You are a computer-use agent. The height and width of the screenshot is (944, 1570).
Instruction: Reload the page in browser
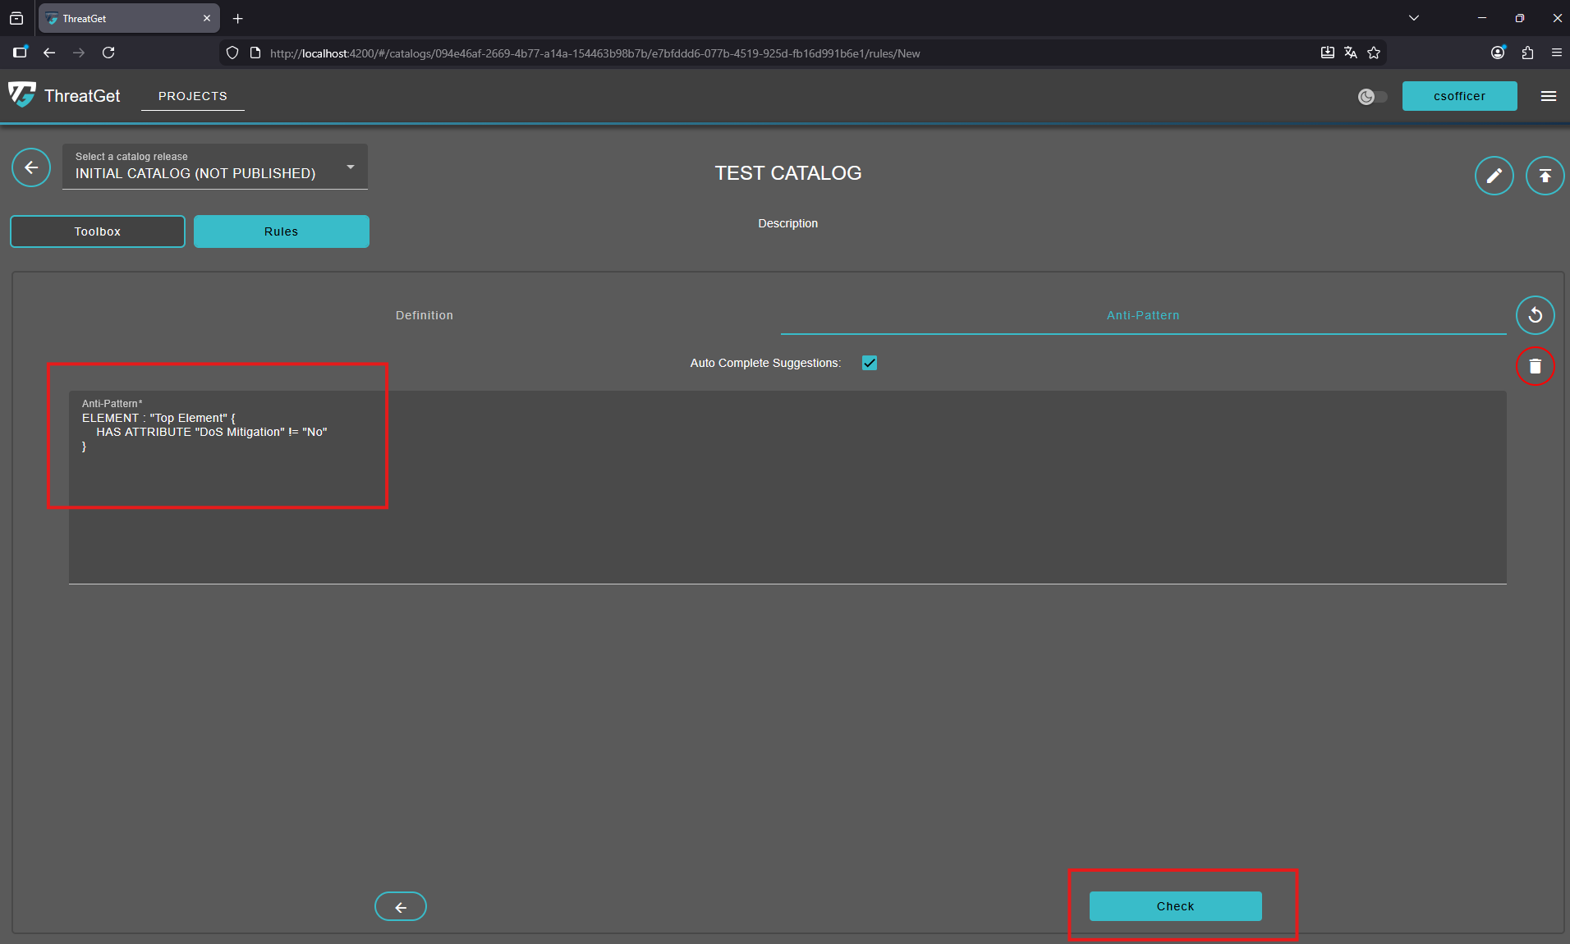click(x=108, y=53)
